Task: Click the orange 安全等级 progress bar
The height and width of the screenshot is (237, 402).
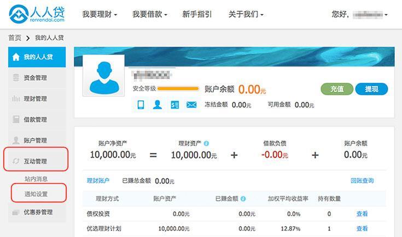Action: pos(178,89)
